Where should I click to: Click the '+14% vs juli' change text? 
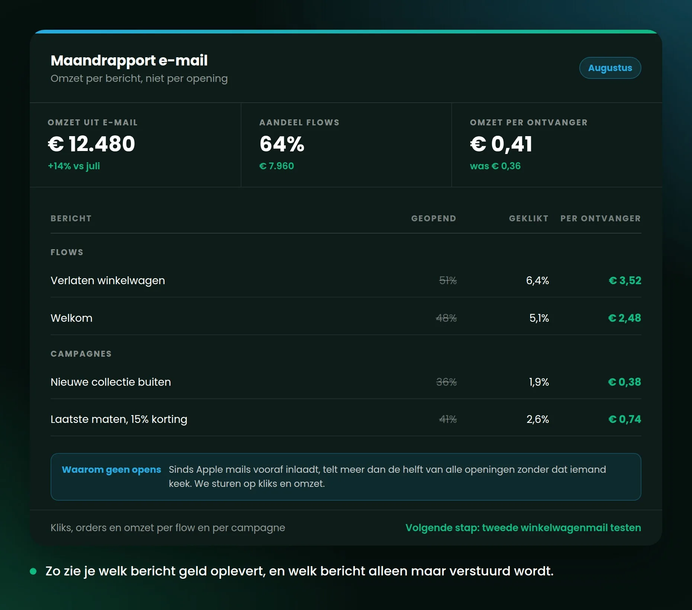74,166
